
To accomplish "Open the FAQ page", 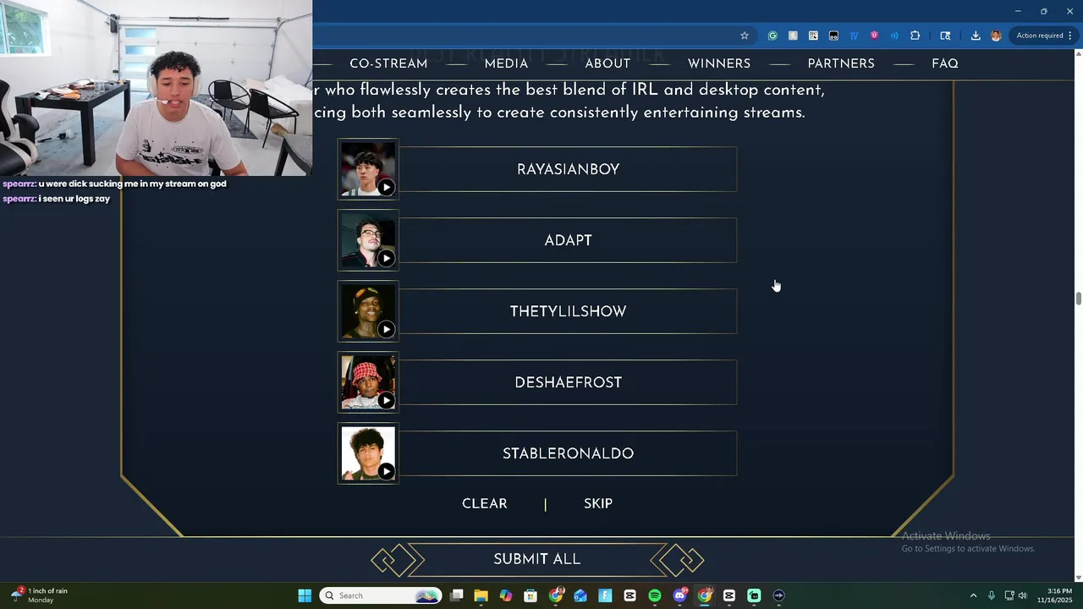I will (944, 63).
